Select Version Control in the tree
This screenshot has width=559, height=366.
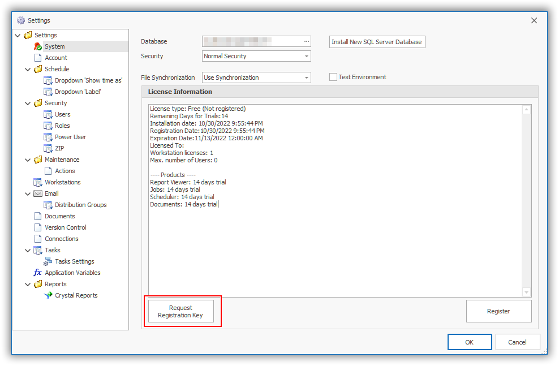pos(66,227)
